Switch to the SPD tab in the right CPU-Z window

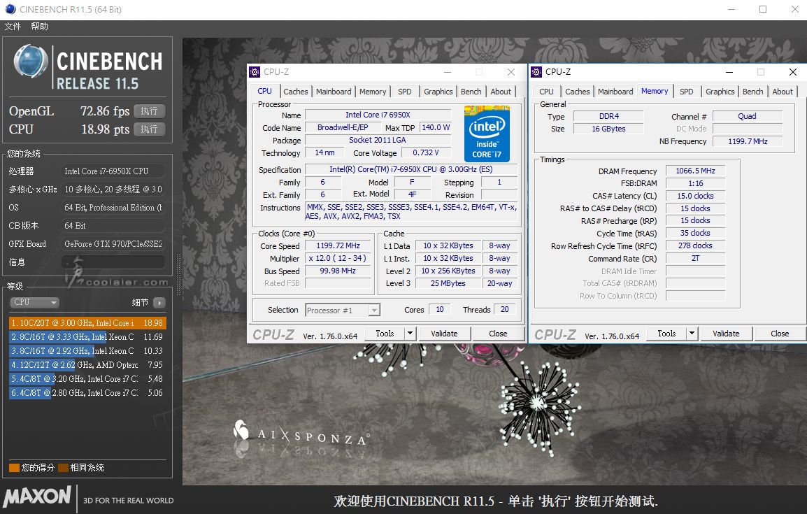point(687,92)
